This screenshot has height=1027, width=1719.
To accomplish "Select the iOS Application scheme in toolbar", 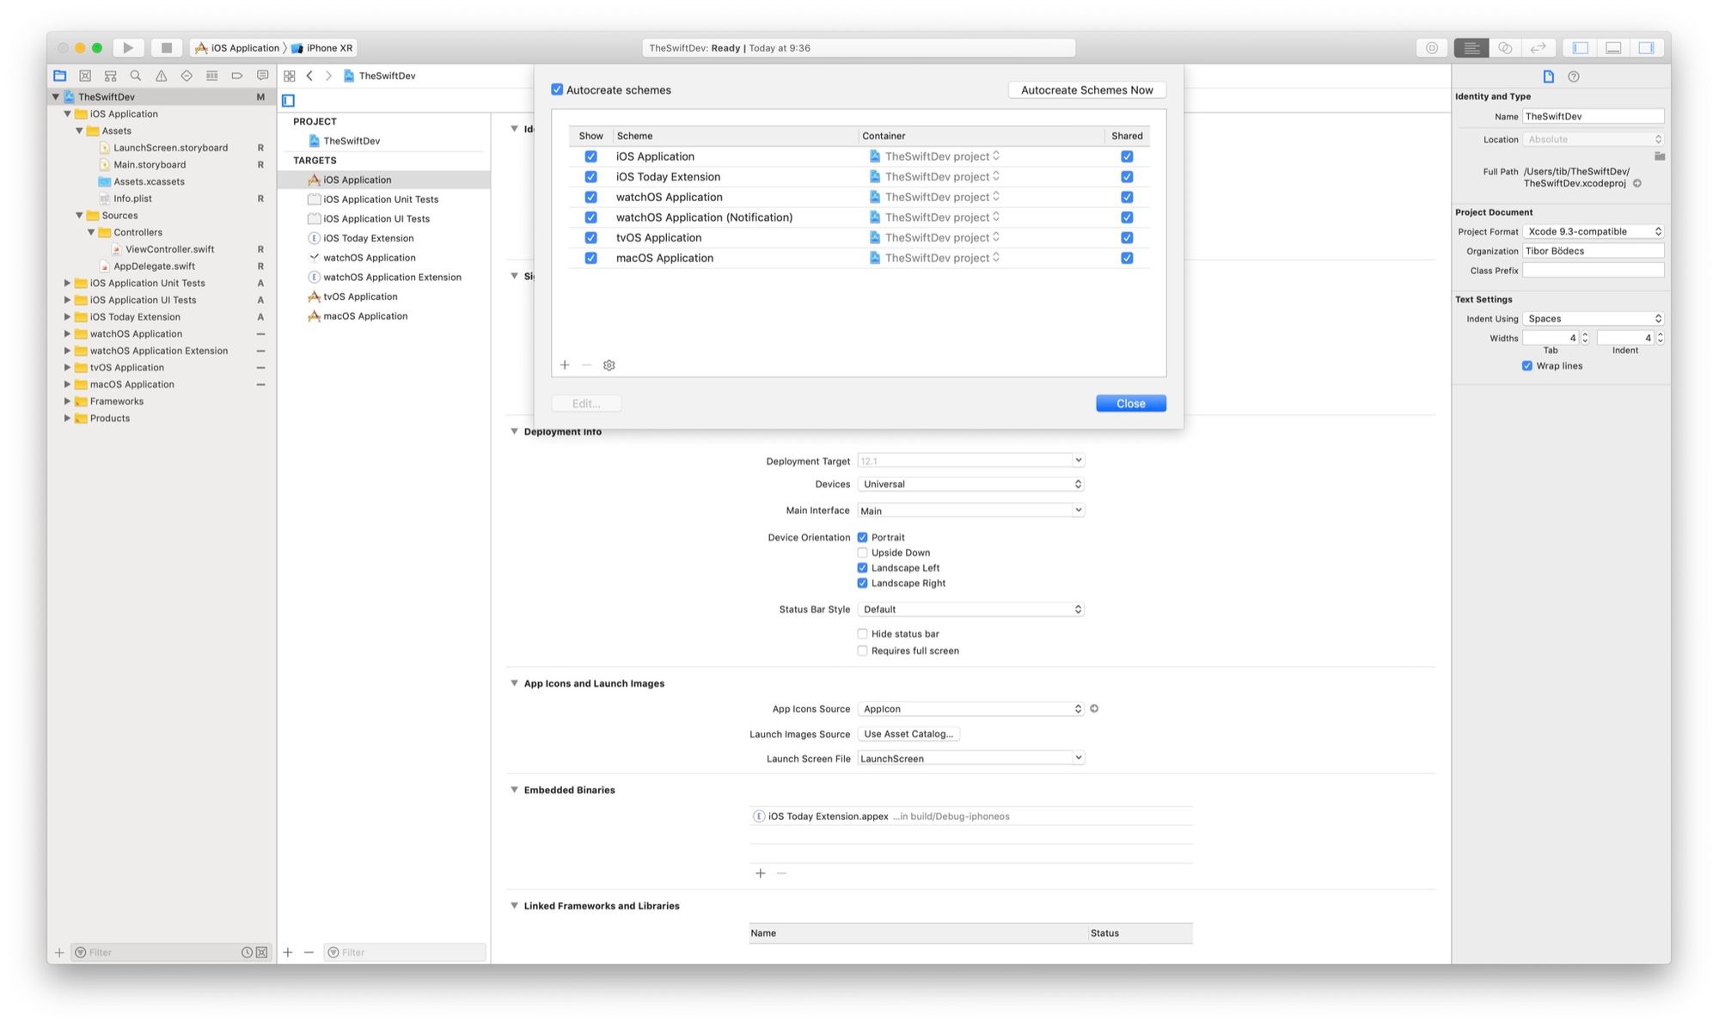I will [x=237, y=48].
